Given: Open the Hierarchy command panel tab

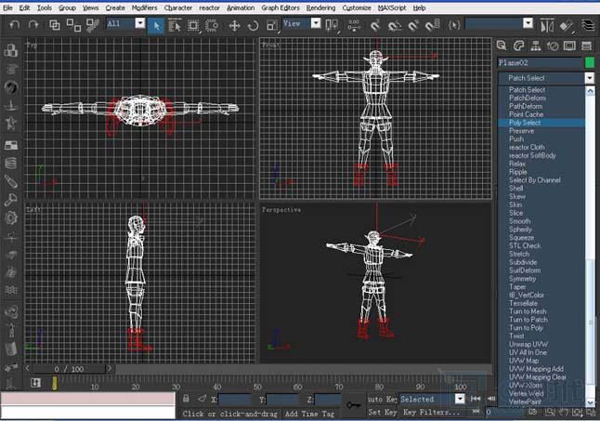Looking at the screenshot, I should tap(535, 46).
